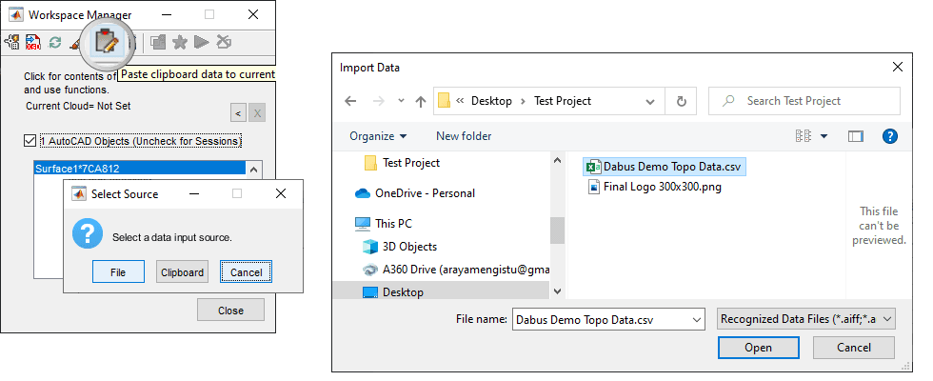This screenshot has height=381, width=933.
Task: Click New folder in Import Data
Action: click(x=464, y=136)
